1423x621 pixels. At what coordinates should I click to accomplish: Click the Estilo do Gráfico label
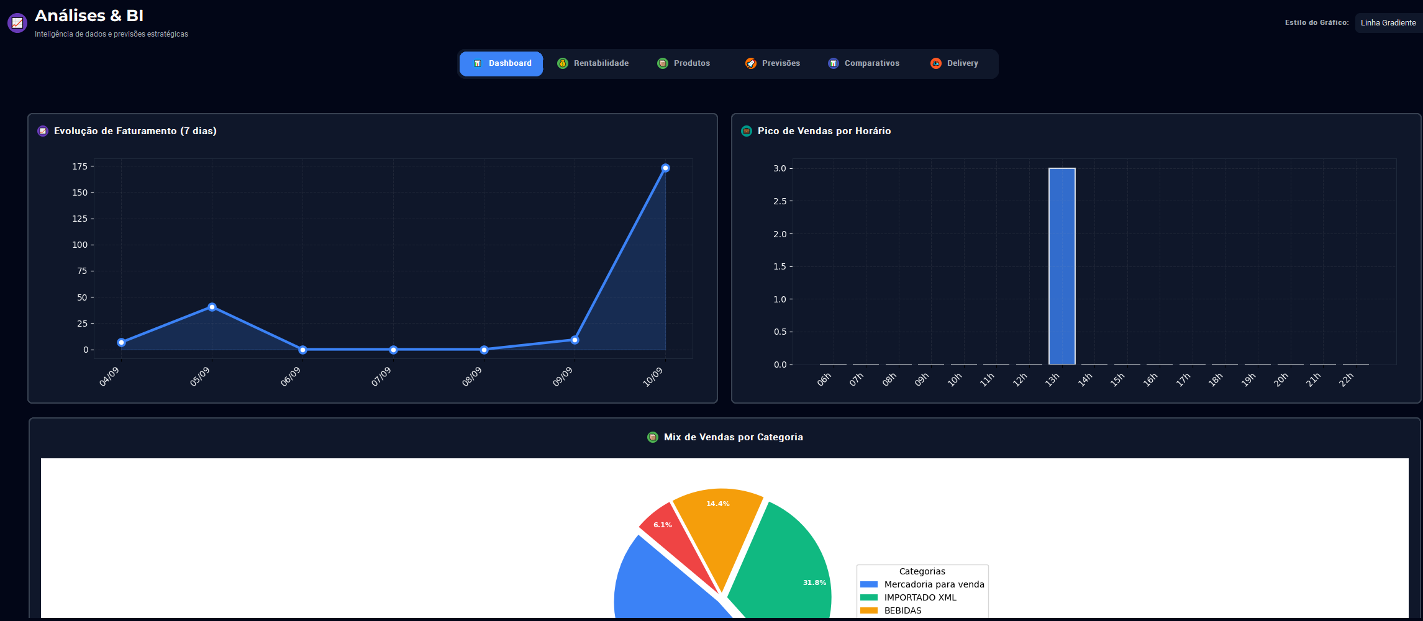point(1317,23)
